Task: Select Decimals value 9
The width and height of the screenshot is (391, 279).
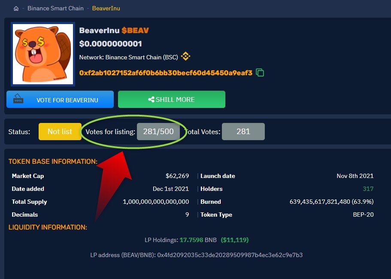Action: tap(187, 215)
